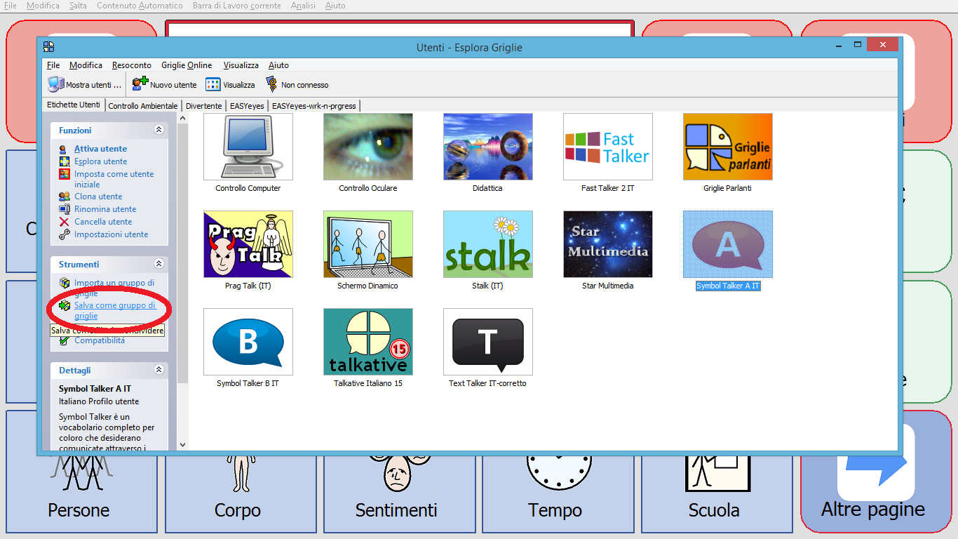
Task: Select the Controllo Oculare eye thumbnail
Action: pos(368,147)
